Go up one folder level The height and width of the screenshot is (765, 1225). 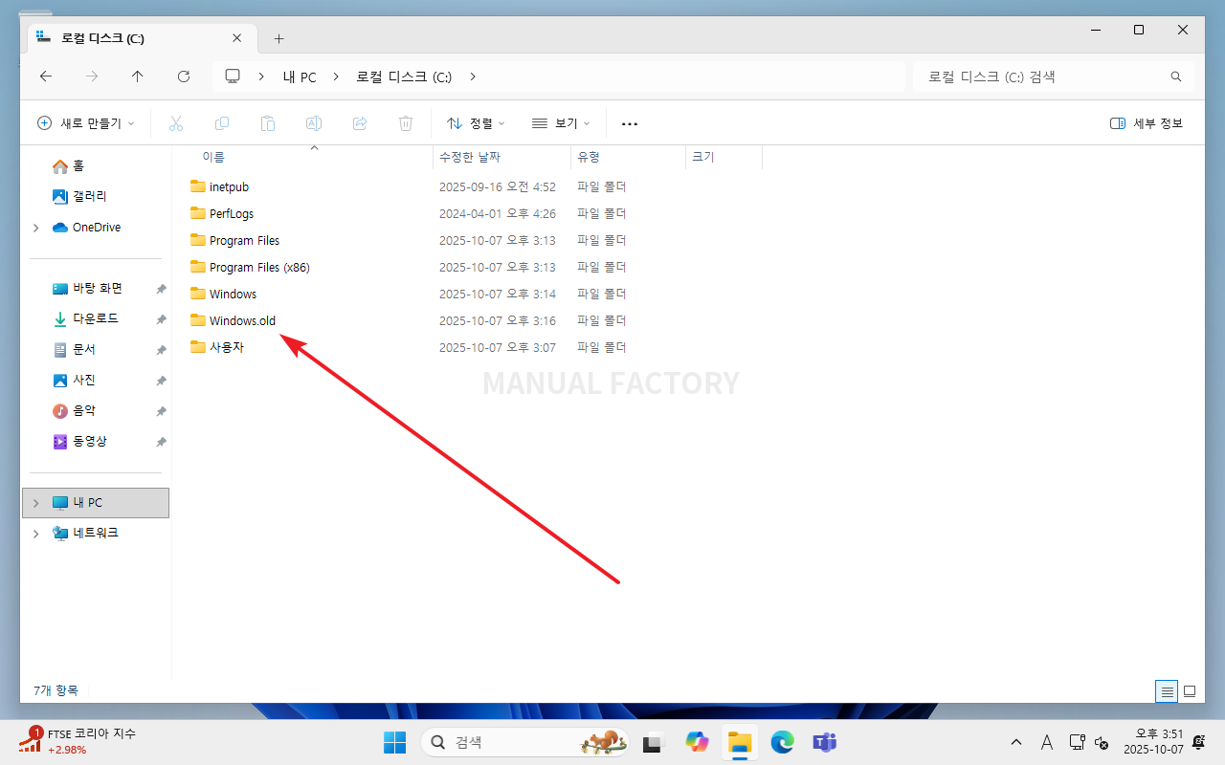coord(138,76)
